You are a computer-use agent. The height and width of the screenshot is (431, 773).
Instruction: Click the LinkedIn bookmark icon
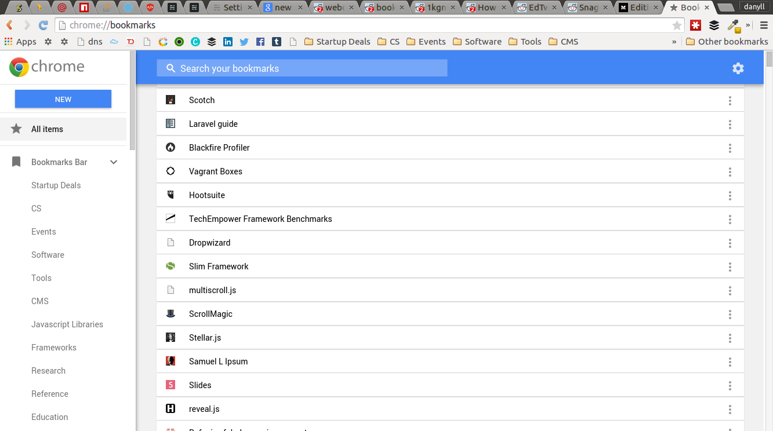[228, 42]
